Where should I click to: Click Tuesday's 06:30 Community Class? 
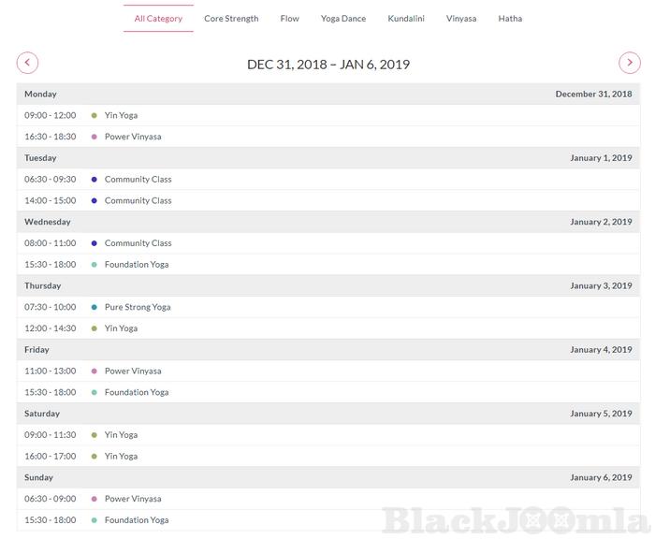(x=138, y=180)
